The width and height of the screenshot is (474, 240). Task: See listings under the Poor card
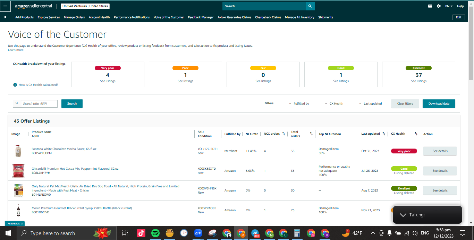[185, 81]
